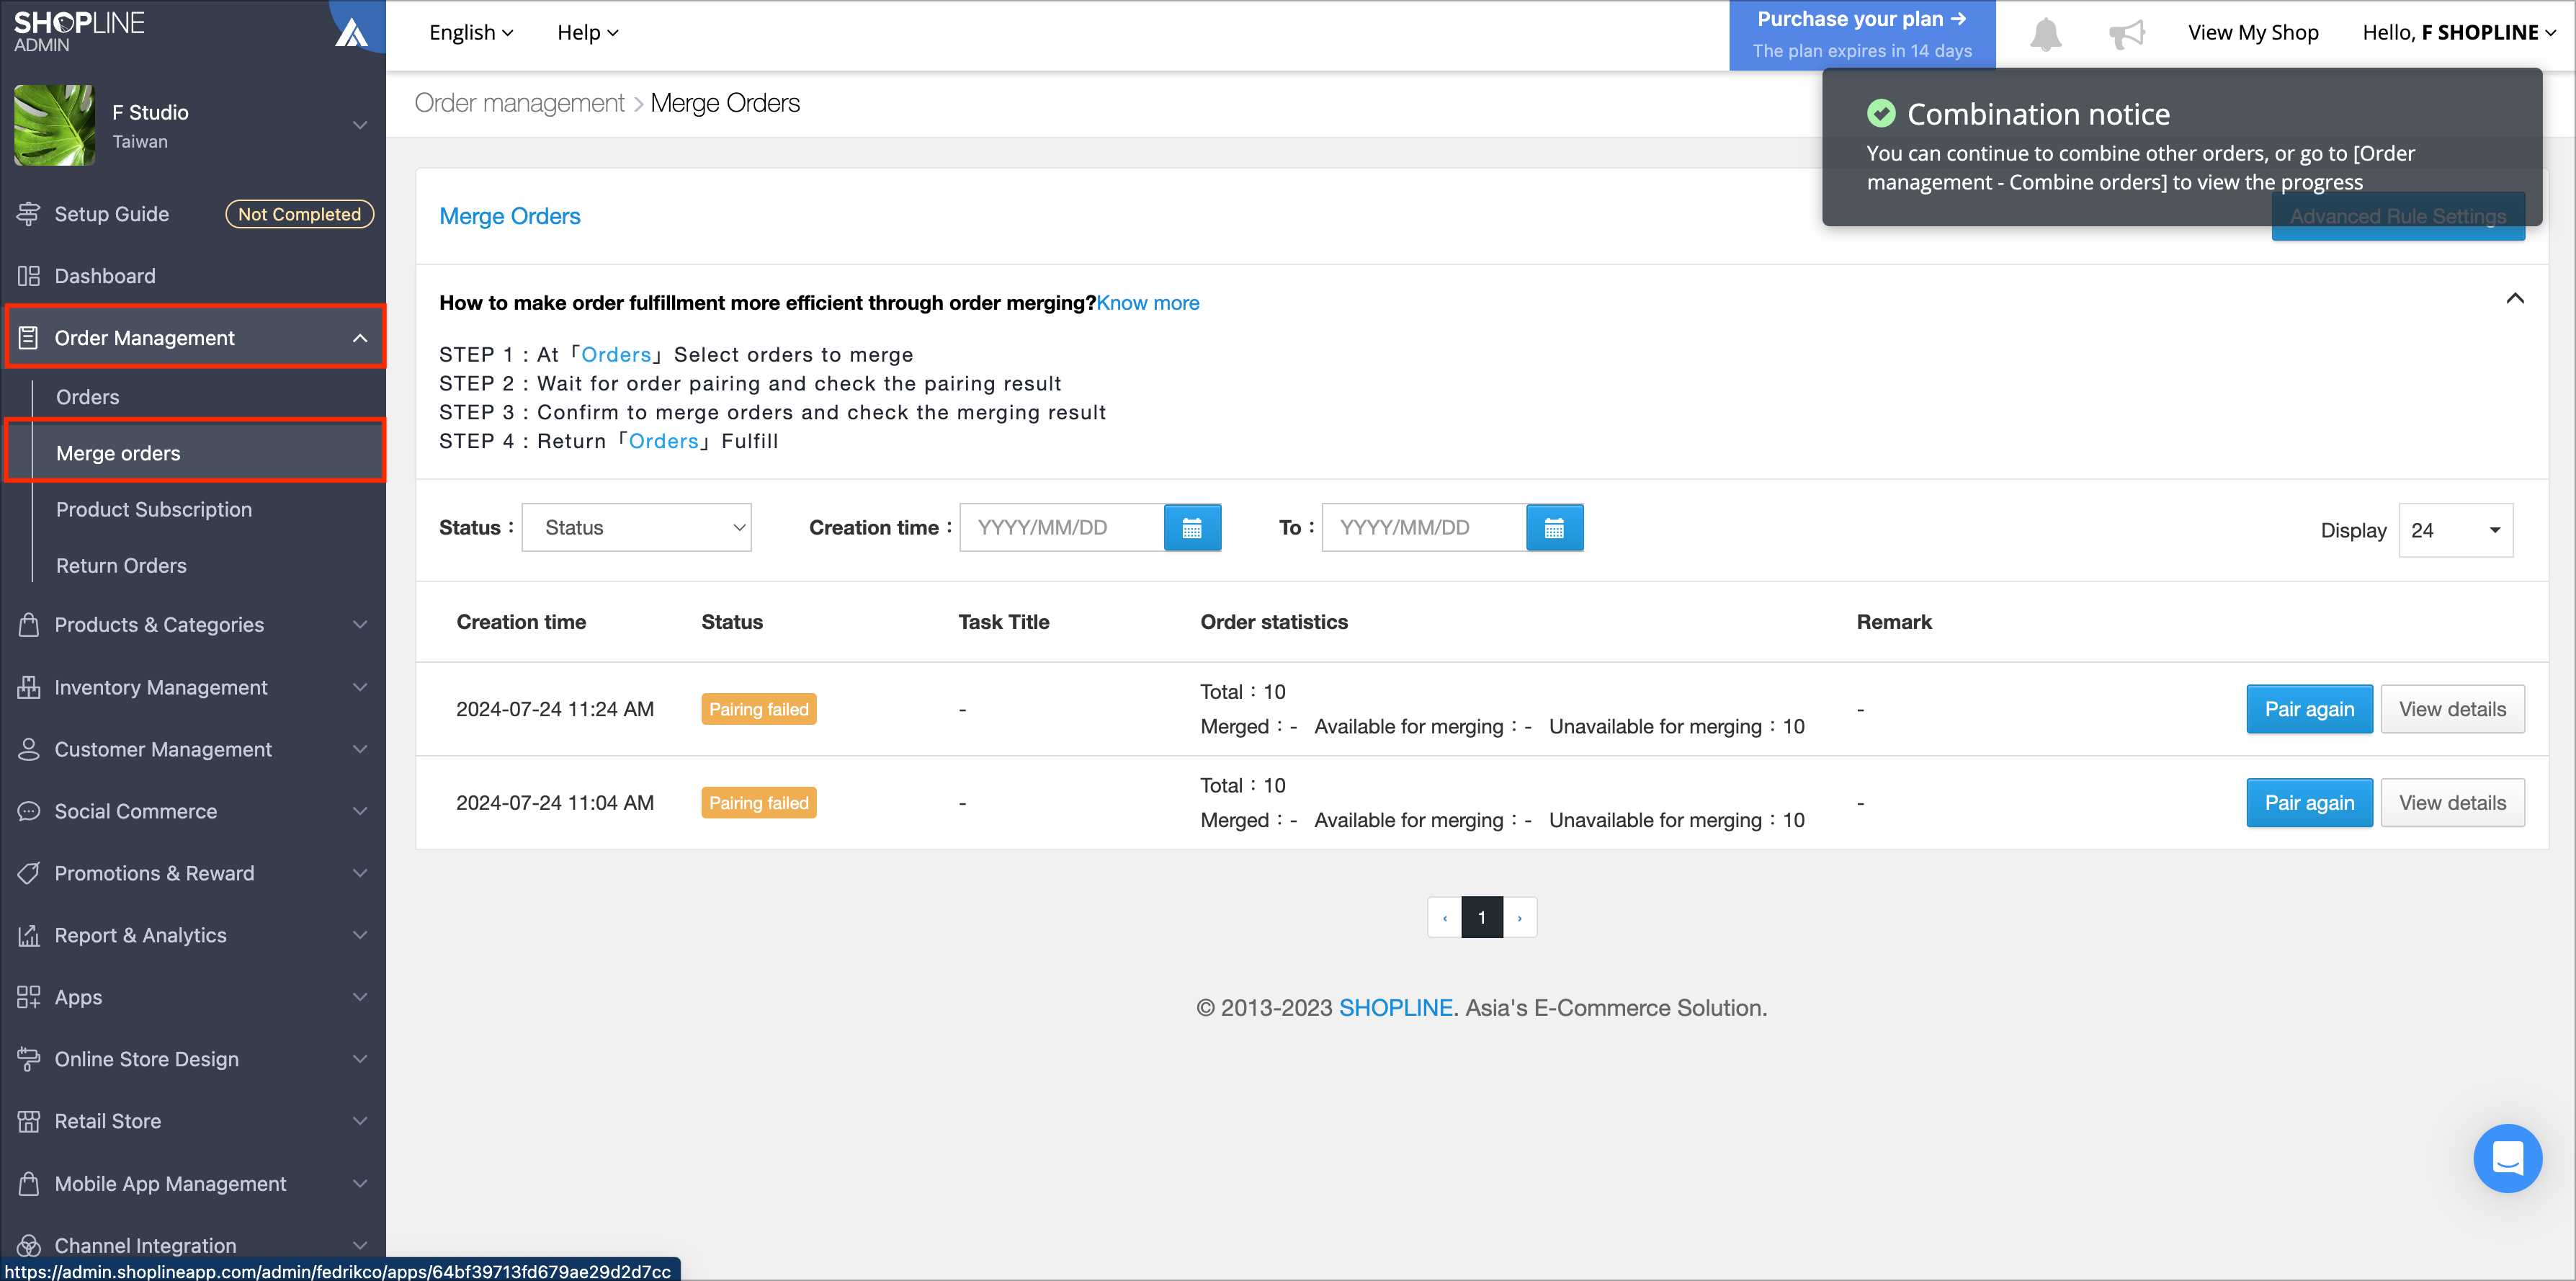Click the Creation time start calendar icon
Image resolution: width=2576 pixels, height=1281 pixels.
tap(1192, 528)
